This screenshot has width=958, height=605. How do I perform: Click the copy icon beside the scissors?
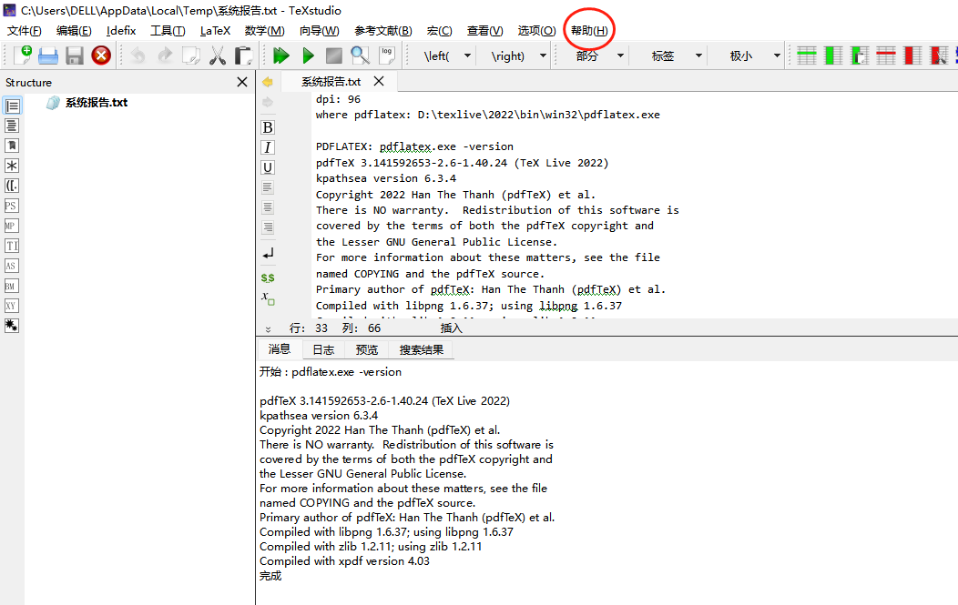point(191,55)
